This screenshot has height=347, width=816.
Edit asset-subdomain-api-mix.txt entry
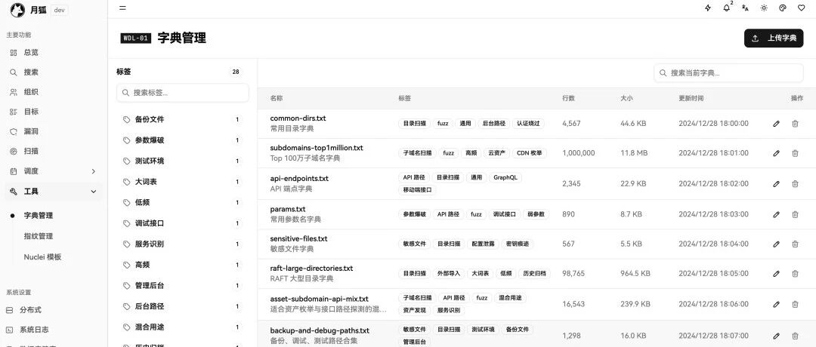pos(777,305)
